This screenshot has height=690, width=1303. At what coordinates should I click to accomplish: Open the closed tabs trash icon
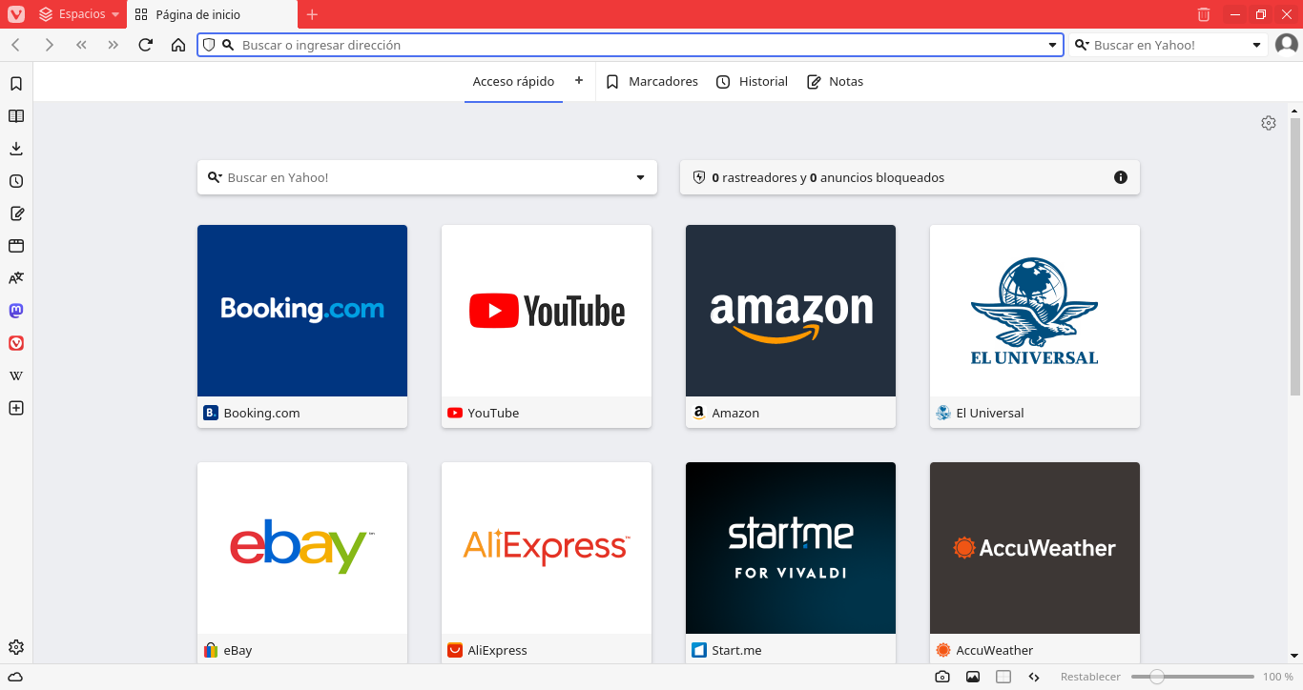pyautogui.click(x=1204, y=14)
